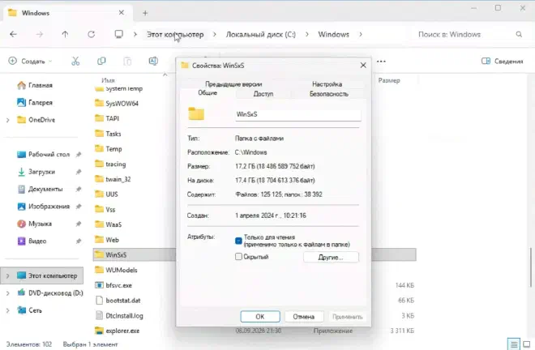
Task: Open a new tab with plus button
Action: (x=145, y=13)
